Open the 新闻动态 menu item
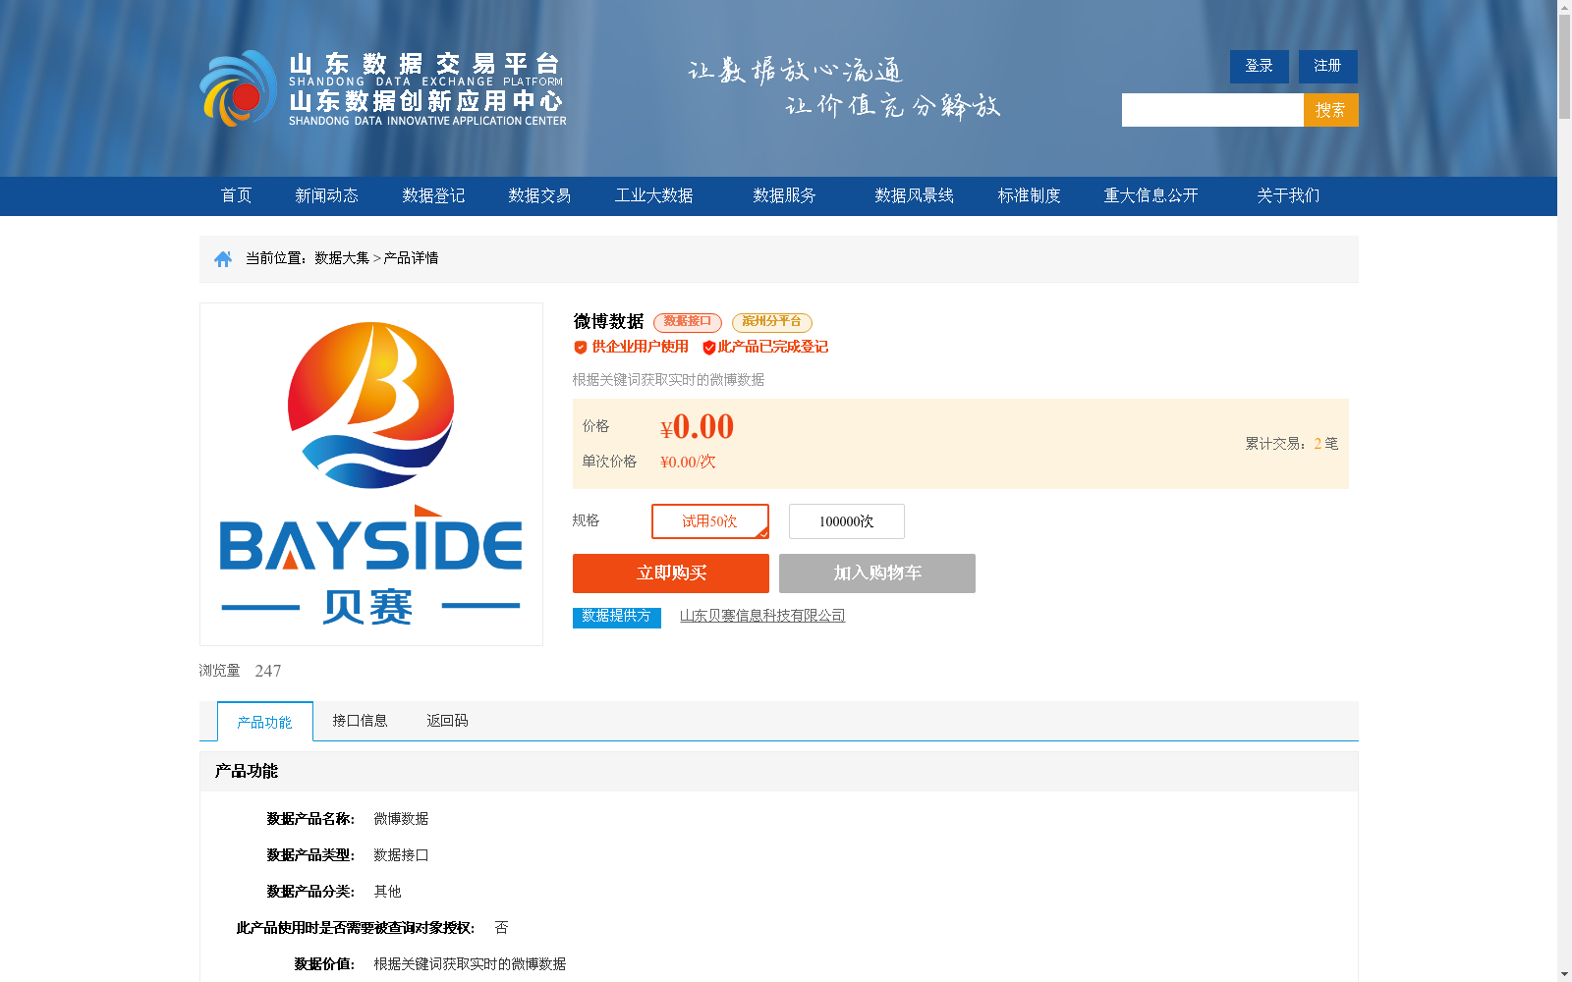The height and width of the screenshot is (982, 1572). 327,195
